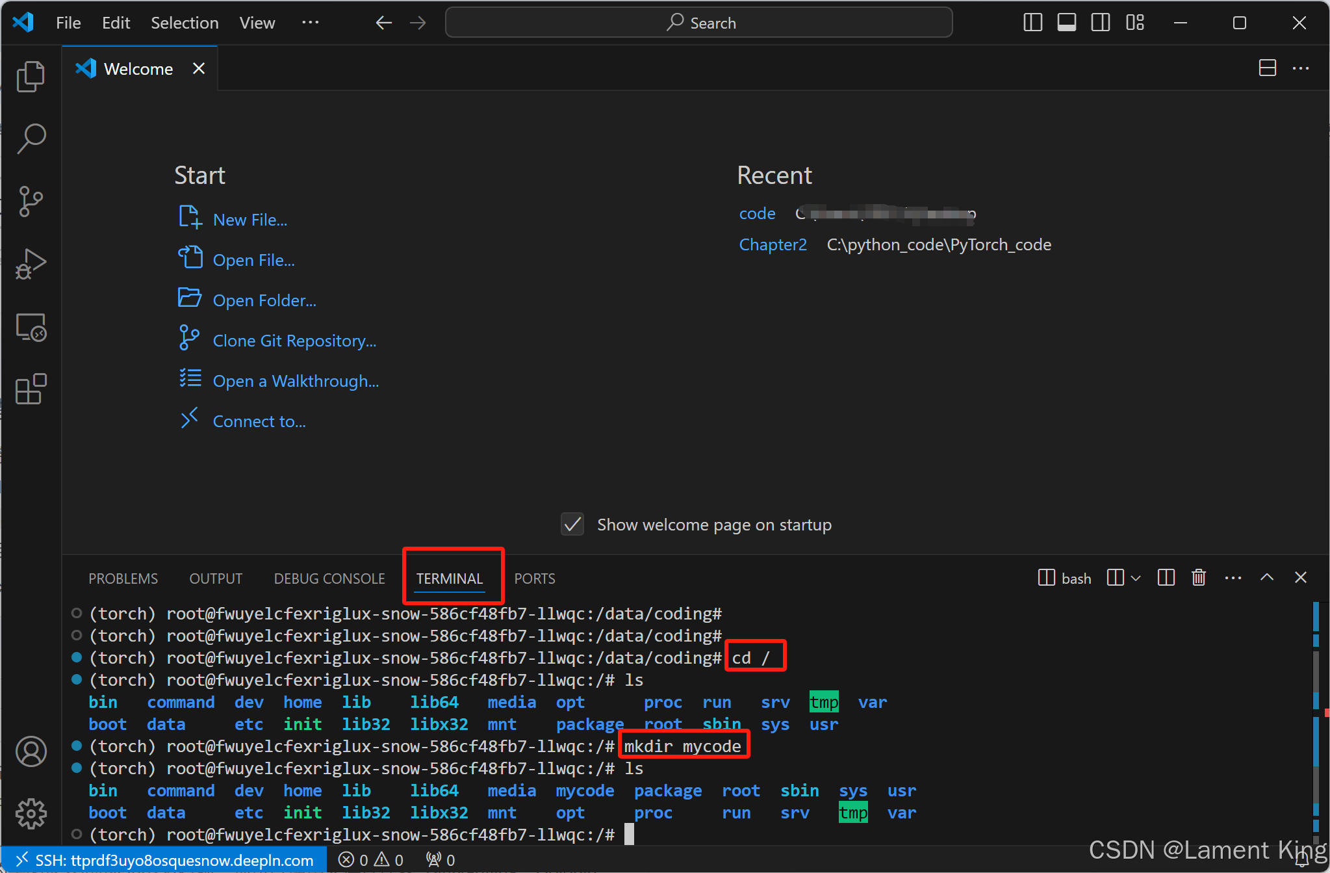Viewport: 1330px width, 873px height.
Task: Open the Run and Debug view
Action: [x=31, y=264]
